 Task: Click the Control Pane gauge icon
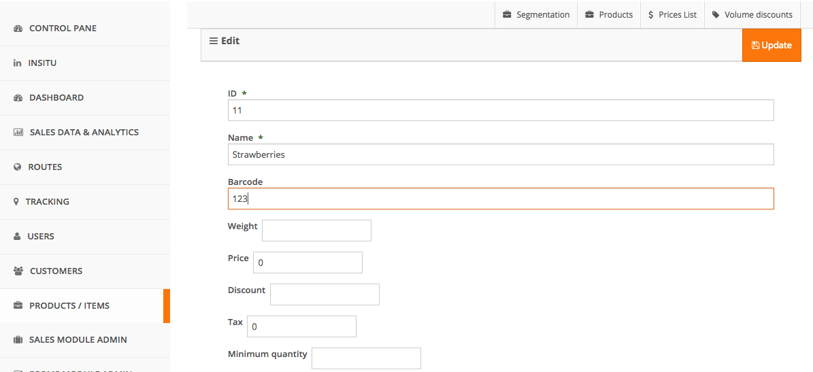point(18,29)
